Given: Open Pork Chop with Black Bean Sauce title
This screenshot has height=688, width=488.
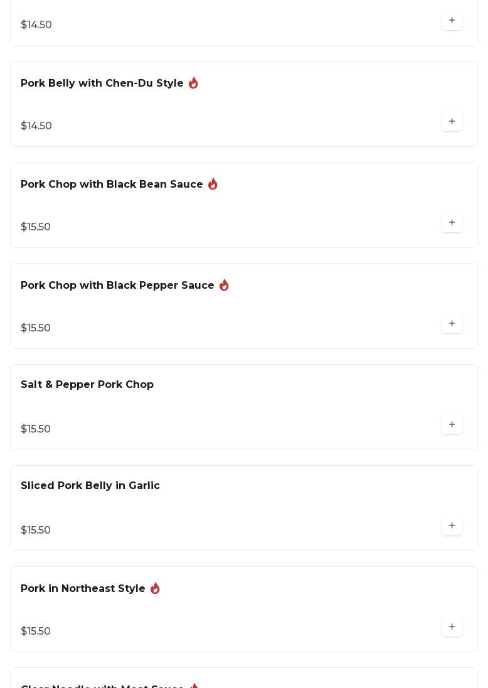Looking at the screenshot, I should (x=112, y=185).
